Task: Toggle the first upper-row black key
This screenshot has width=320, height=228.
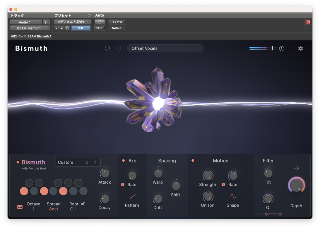Action: pos(29,183)
